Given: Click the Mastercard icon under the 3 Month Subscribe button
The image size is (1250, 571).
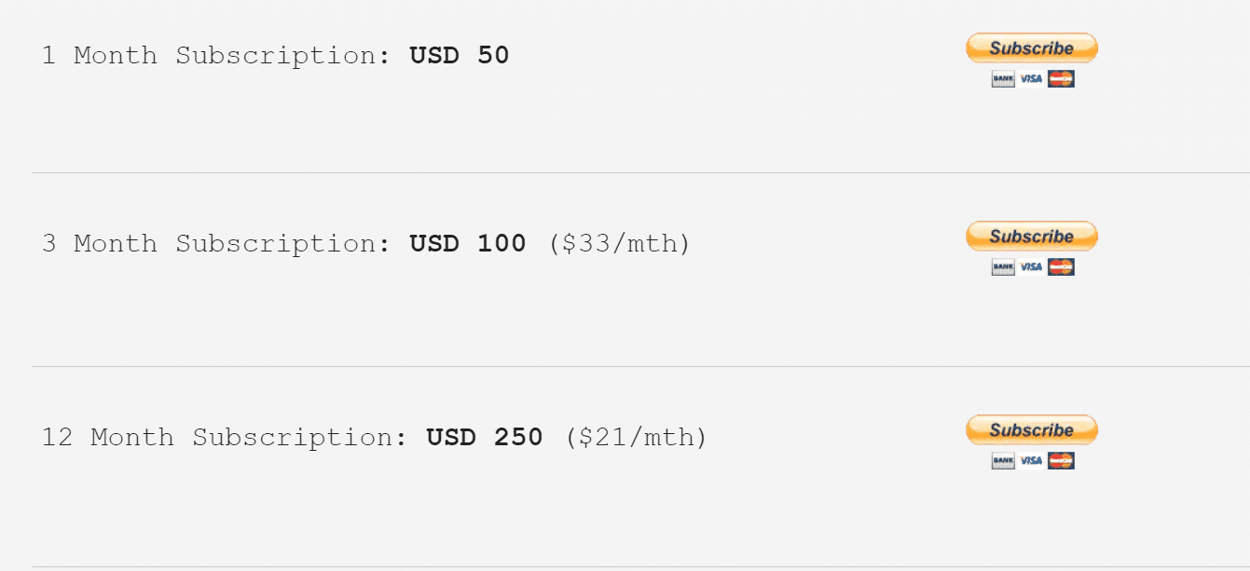Looking at the screenshot, I should pyautogui.click(x=1061, y=268).
